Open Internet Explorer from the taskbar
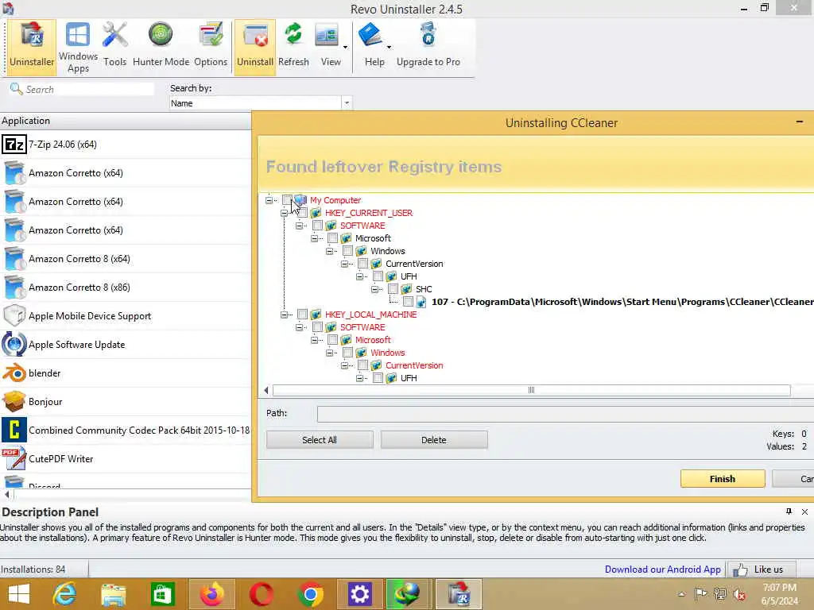 [64, 594]
